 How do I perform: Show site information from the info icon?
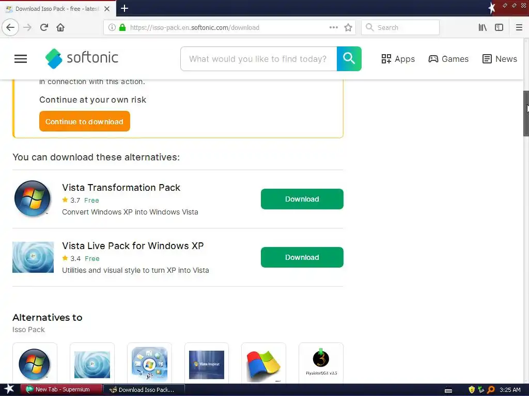tap(112, 28)
